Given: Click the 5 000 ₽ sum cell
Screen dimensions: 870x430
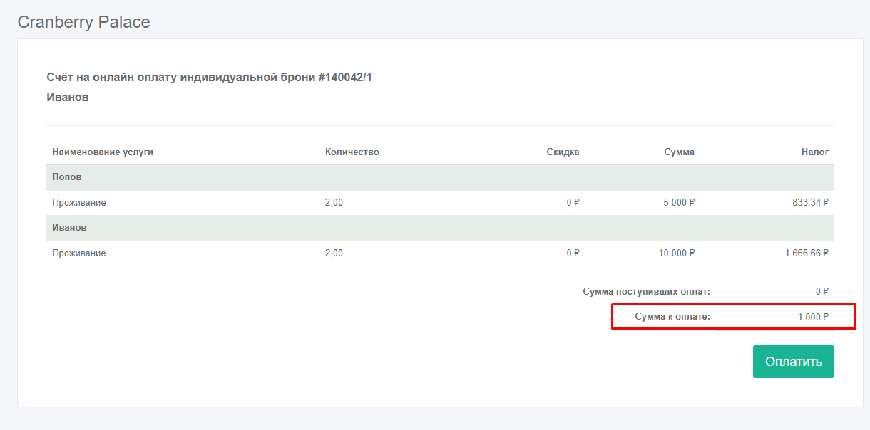Looking at the screenshot, I should pyautogui.click(x=679, y=203).
